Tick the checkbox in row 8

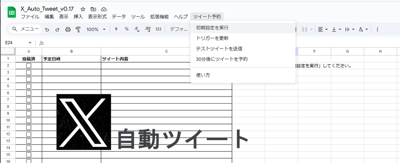(x=29, y=107)
